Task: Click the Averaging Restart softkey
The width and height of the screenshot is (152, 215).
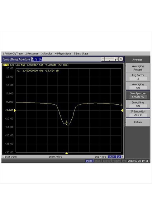Action: coord(138,68)
